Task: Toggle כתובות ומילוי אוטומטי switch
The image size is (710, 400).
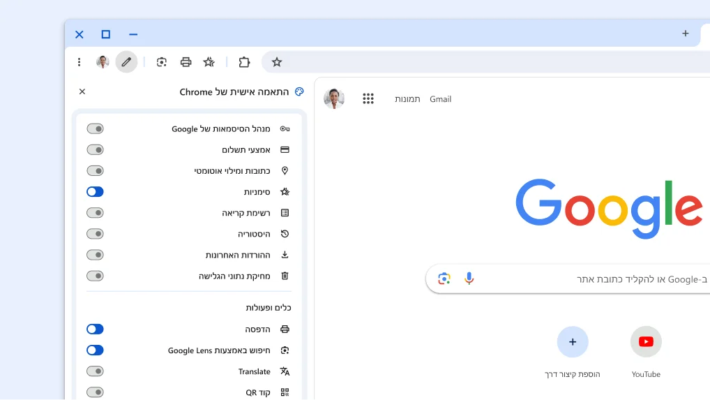Action: (x=95, y=171)
